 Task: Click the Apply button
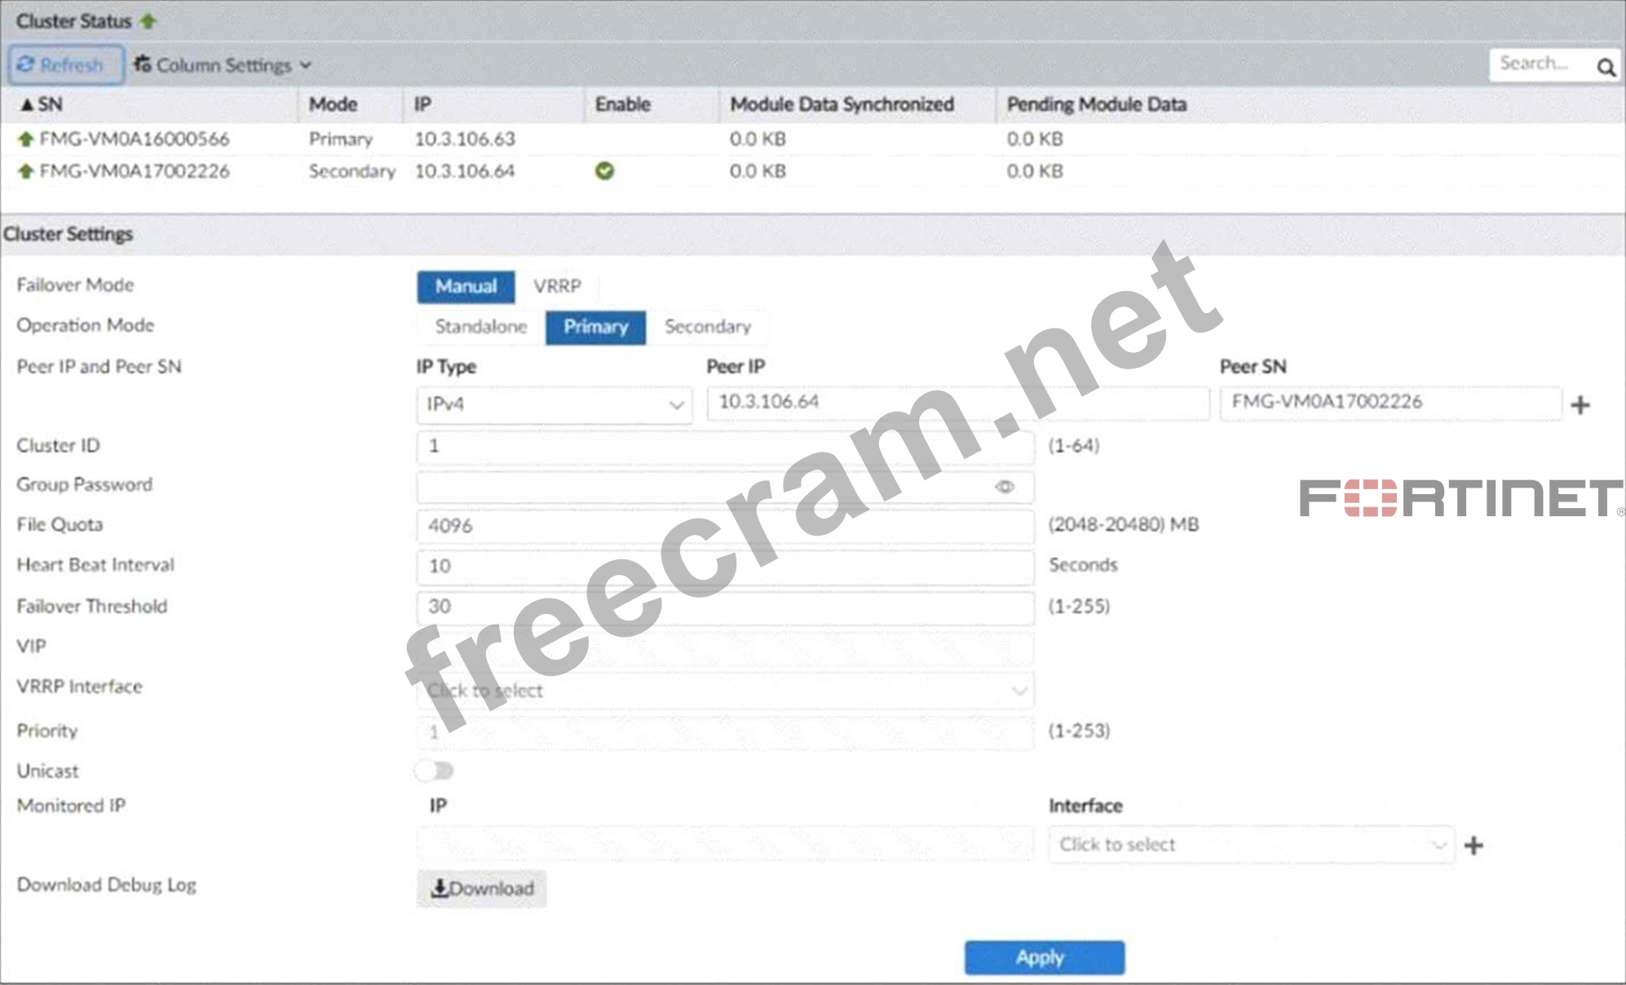pyautogui.click(x=1044, y=957)
